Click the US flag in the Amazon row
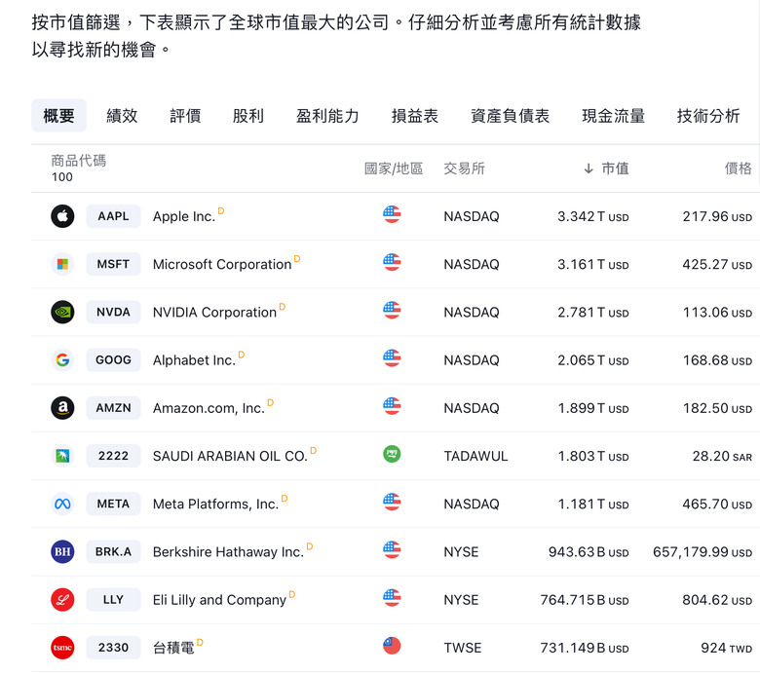This screenshot has width=760, height=674. 392,406
